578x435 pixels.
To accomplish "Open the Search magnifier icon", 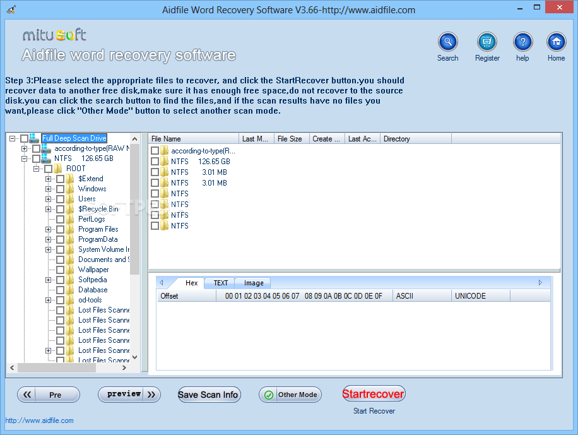I will click(447, 42).
